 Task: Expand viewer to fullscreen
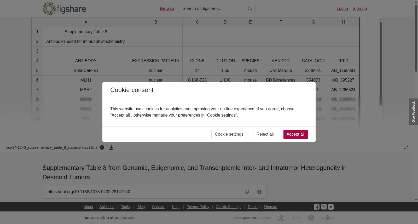pos(406,147)
